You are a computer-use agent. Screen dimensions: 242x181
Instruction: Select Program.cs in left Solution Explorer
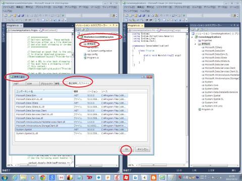point(93,58)
